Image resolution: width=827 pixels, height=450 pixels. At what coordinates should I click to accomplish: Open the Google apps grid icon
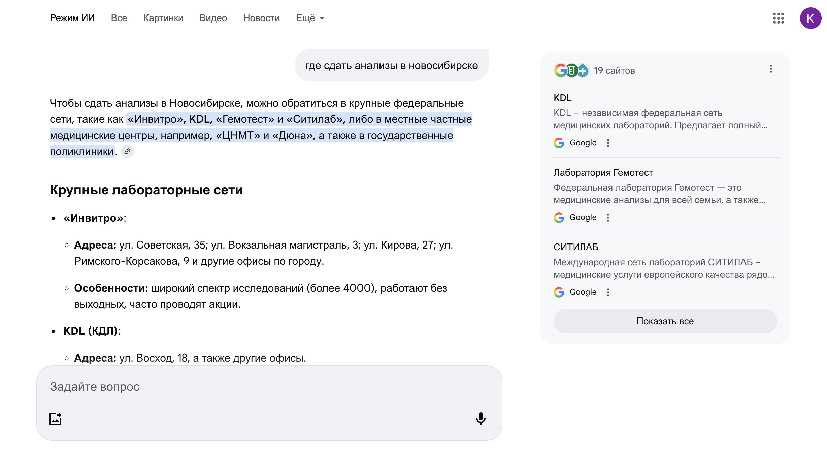click(778, 18)
